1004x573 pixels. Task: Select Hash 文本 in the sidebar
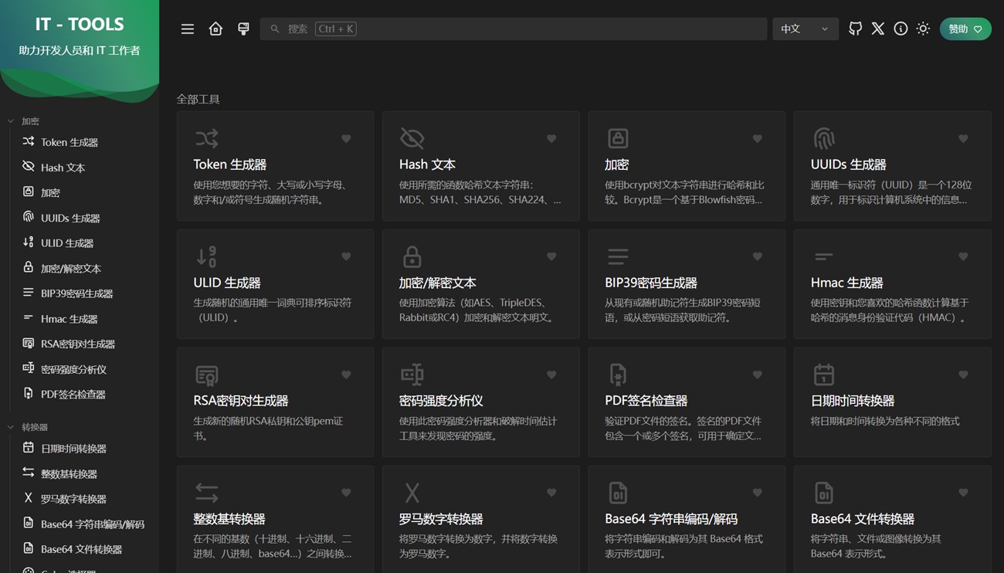click(63, 168)
